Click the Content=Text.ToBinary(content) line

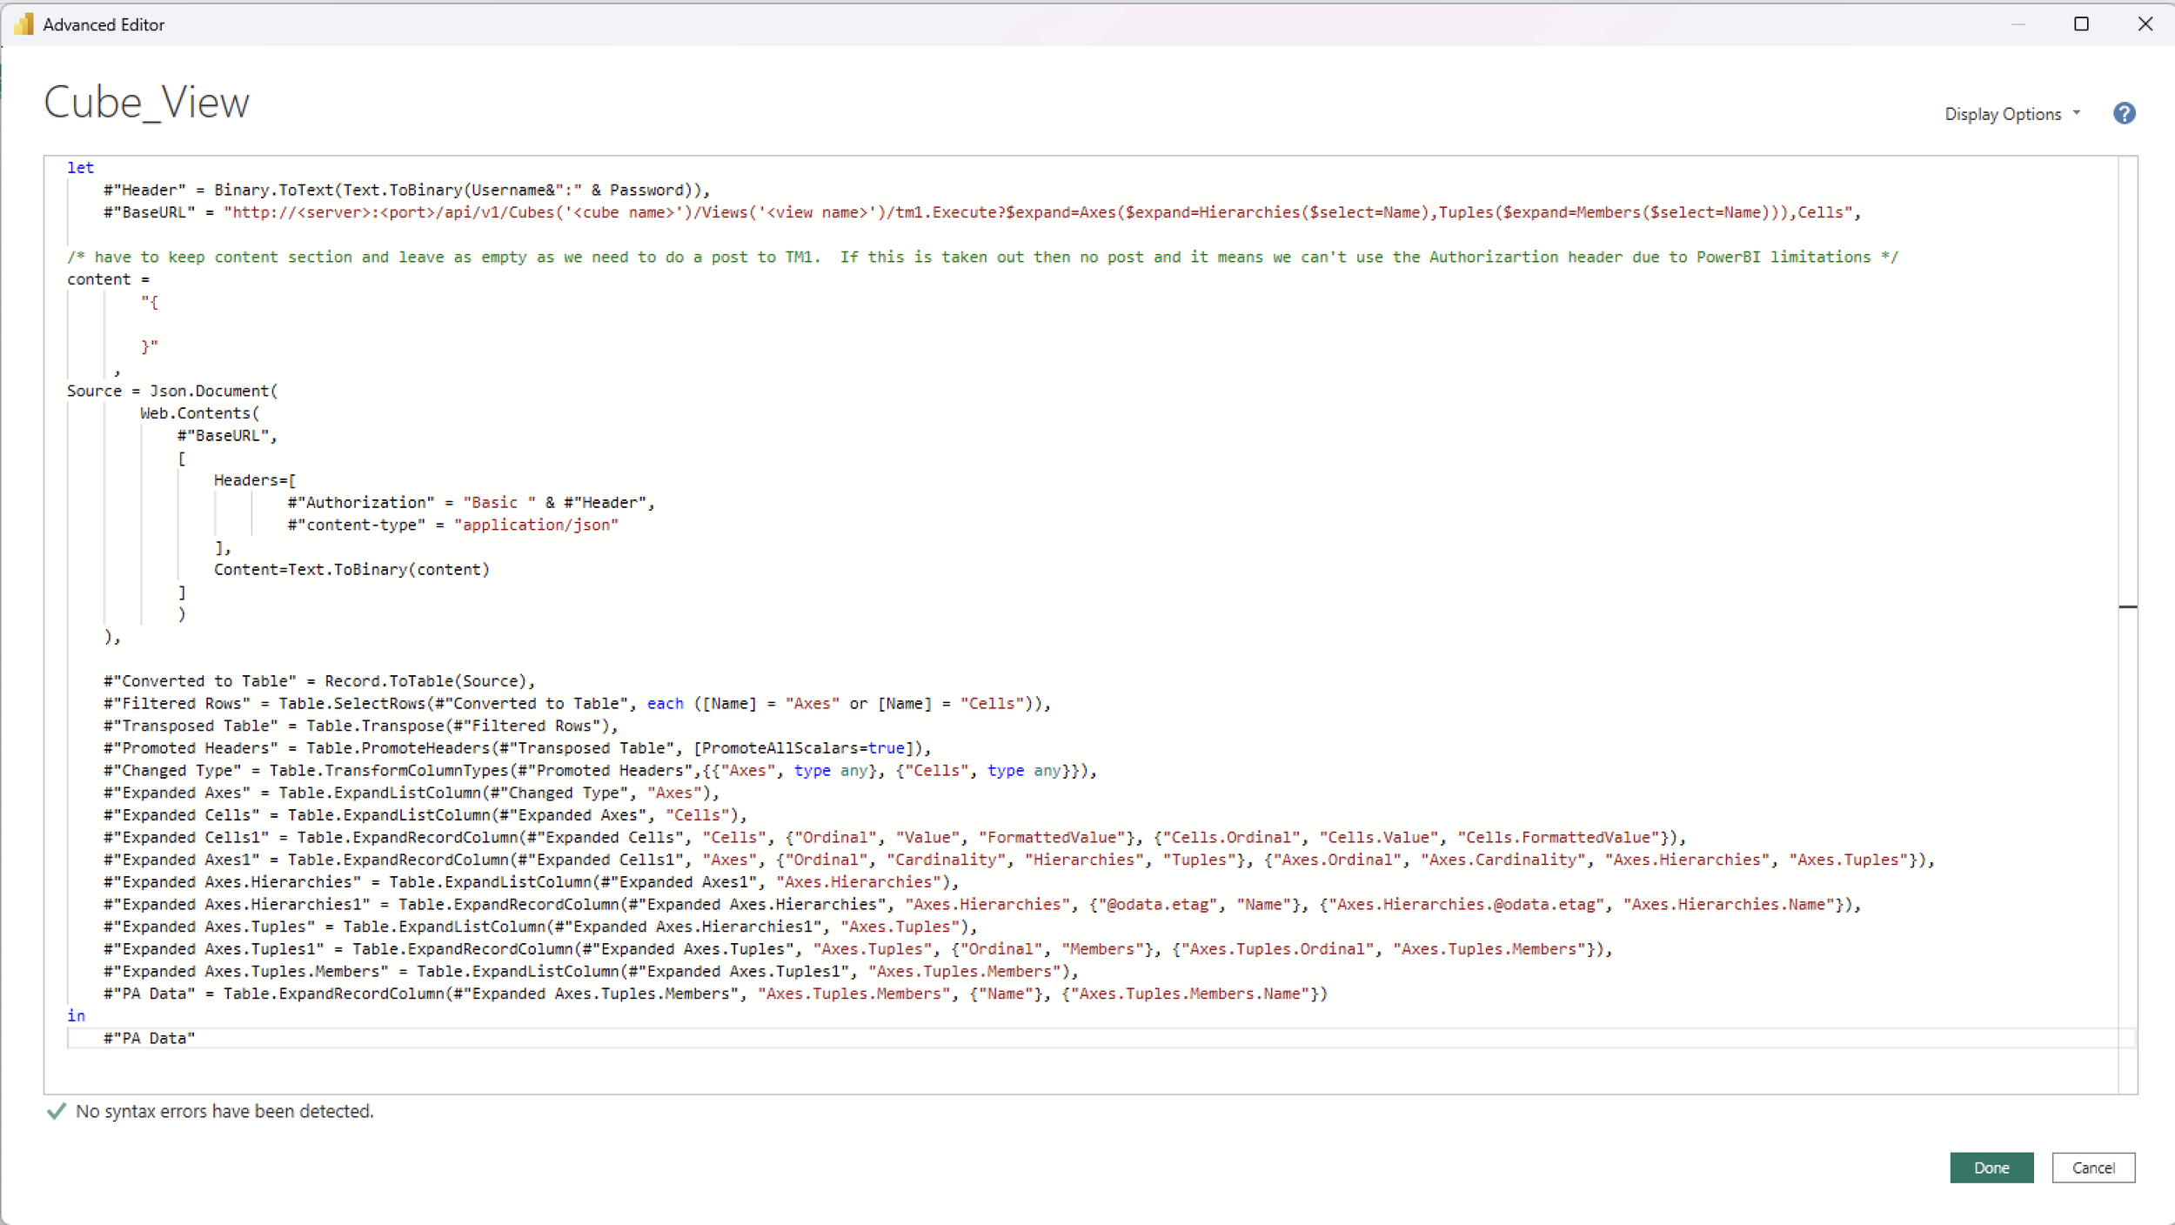(x=351, y=570)
